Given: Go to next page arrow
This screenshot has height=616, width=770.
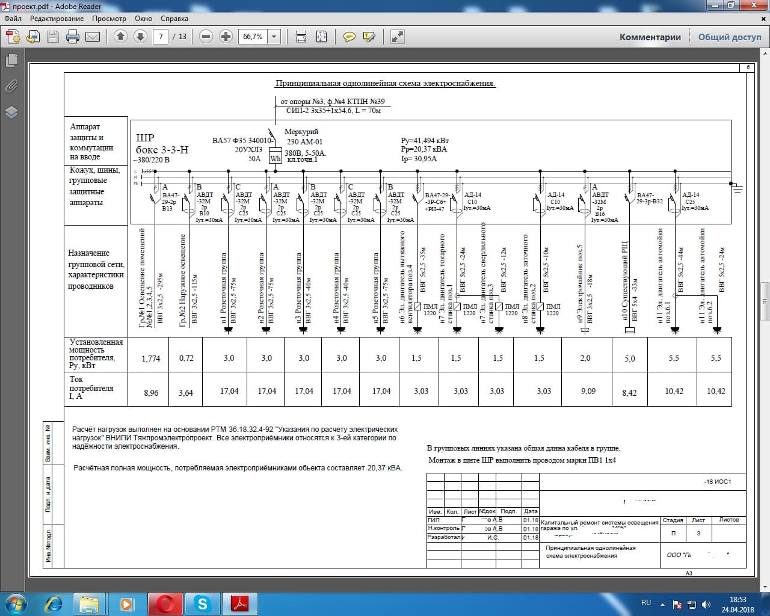Looking at the screenshot, I should click(x=140, y=37).
